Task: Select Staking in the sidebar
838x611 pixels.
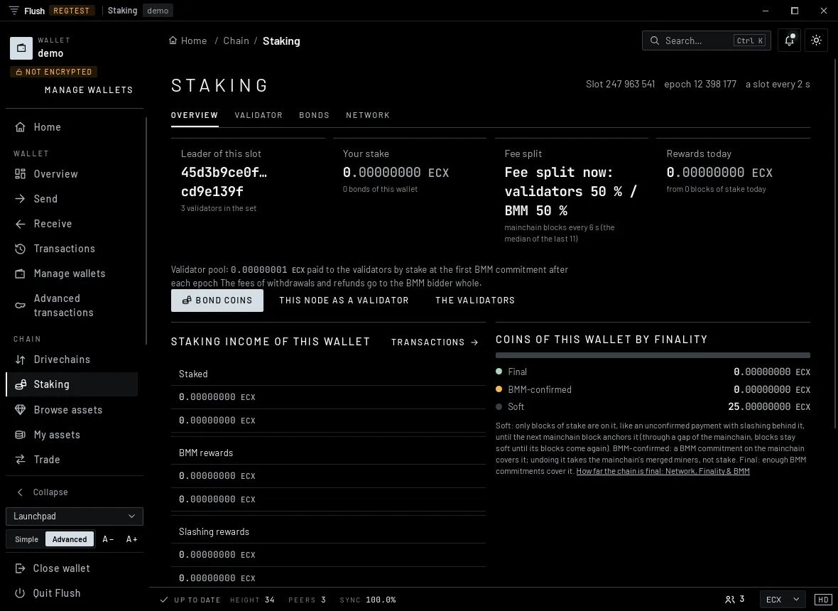Action: point(72,384)
